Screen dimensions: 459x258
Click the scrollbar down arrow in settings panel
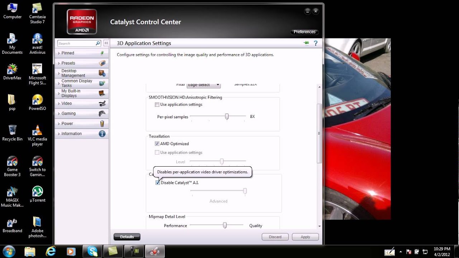319,226
